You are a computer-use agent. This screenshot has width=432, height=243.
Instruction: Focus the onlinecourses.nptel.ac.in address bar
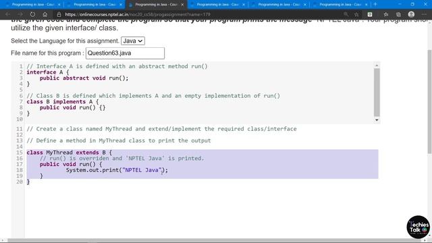(138, 14)
